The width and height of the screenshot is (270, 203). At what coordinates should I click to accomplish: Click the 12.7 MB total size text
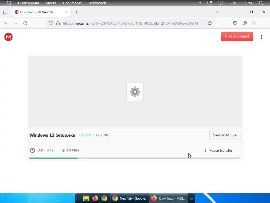point(103,135)
